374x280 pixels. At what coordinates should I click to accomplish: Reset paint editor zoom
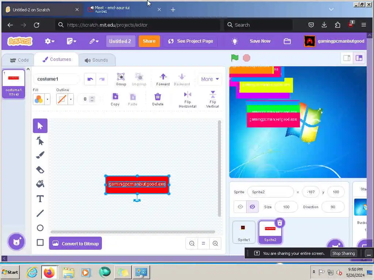pyautogui.click(x=203, y=243)
